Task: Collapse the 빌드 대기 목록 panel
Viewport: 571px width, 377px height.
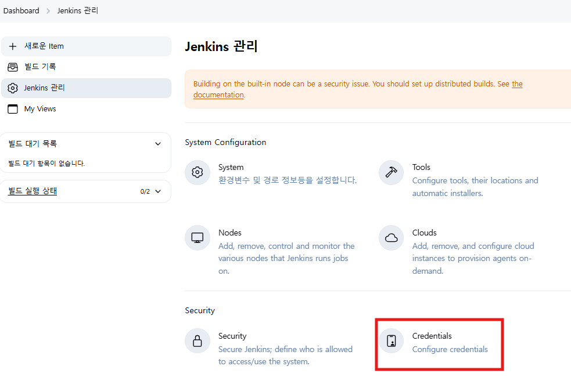Action: pos(158,144)
